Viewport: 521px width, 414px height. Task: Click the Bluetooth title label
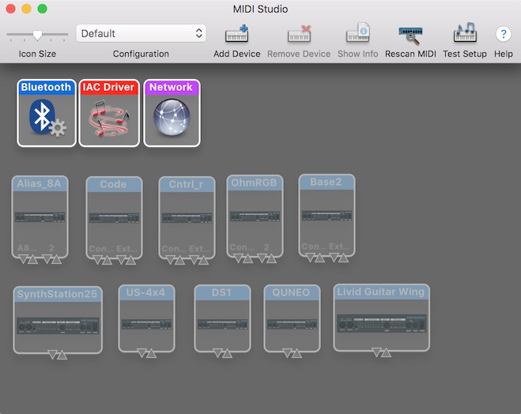46,87
